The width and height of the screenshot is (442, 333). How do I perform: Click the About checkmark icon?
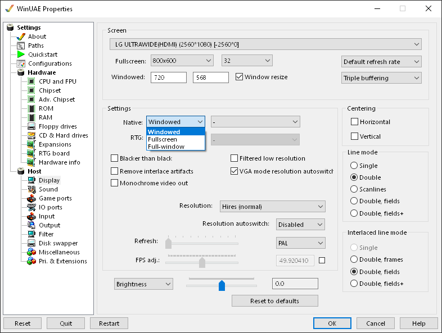click(21, 37)
